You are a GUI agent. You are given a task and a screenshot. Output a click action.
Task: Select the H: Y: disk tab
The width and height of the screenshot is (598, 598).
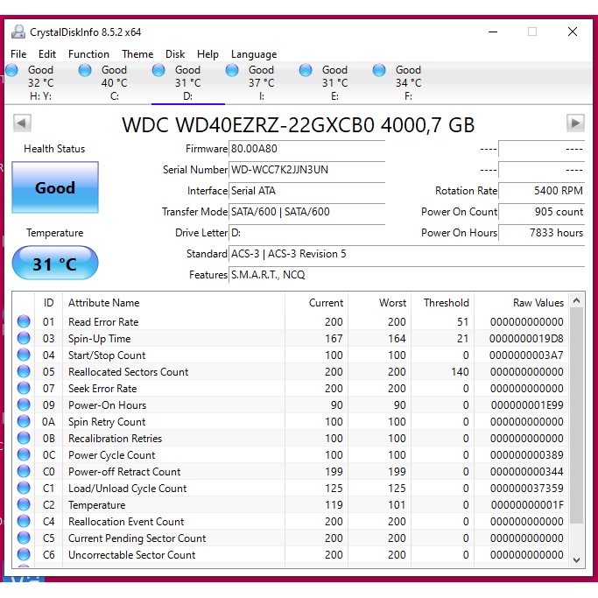pos(41,83)
